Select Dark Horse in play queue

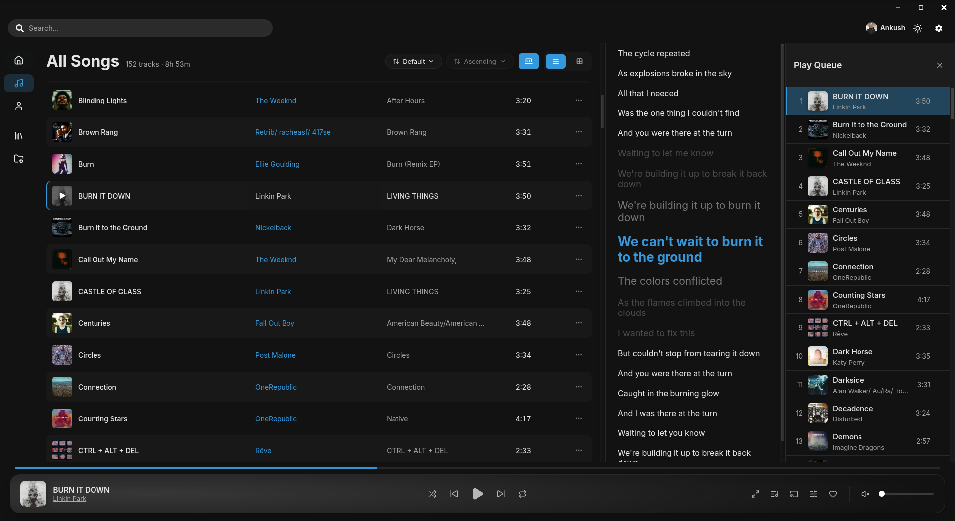(x=867, y=356)
